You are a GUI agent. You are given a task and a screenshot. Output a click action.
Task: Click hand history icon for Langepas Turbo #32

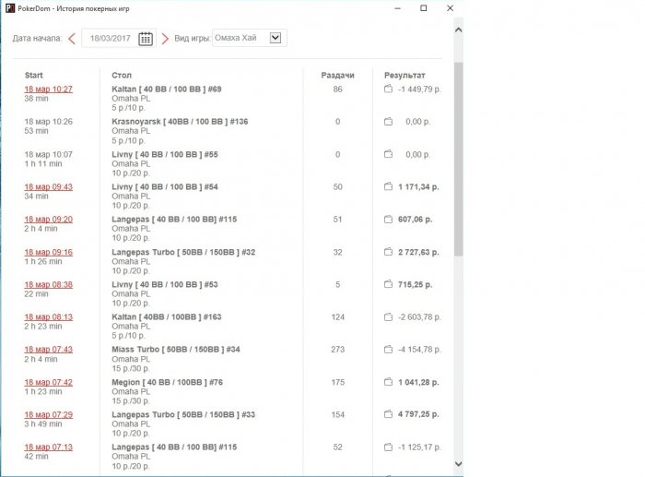click(389, 252)
